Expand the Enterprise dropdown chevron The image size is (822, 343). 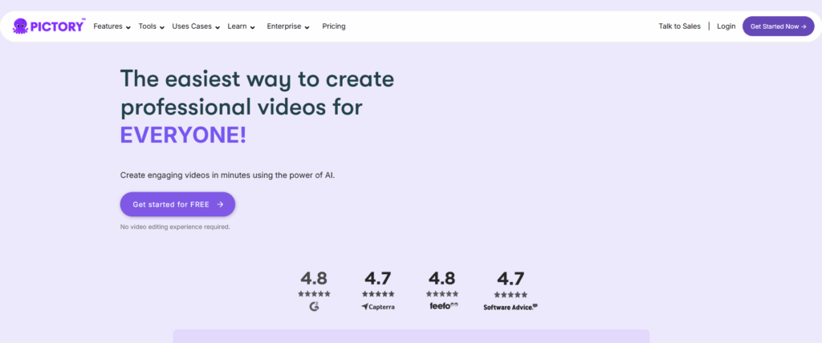click(307, 27)
